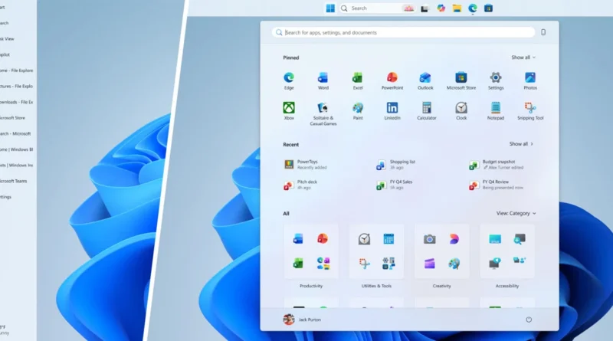
Task: Click the Windows Start logo on taskbar
Action: tap(330, 8)
